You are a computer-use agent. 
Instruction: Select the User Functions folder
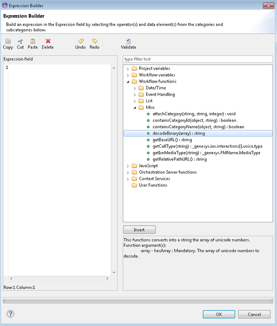pyautogui.click(x=153, y=185)
